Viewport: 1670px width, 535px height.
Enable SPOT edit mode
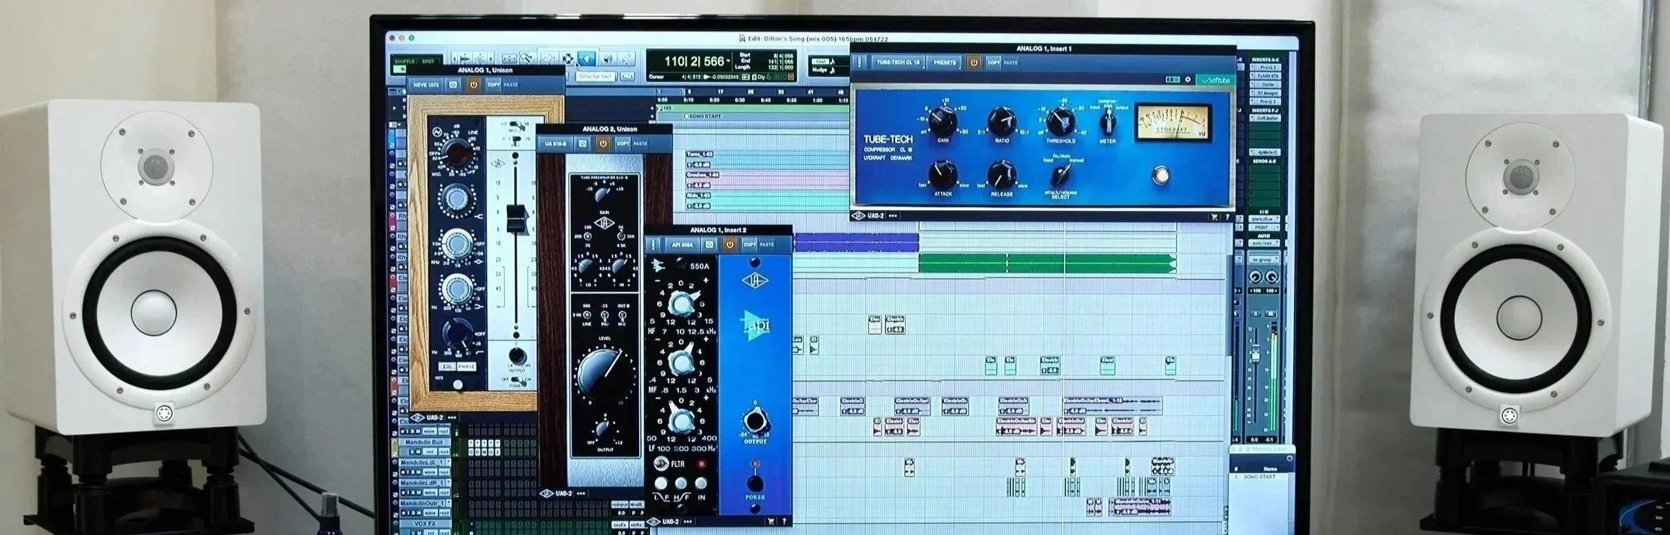[429, 61]
